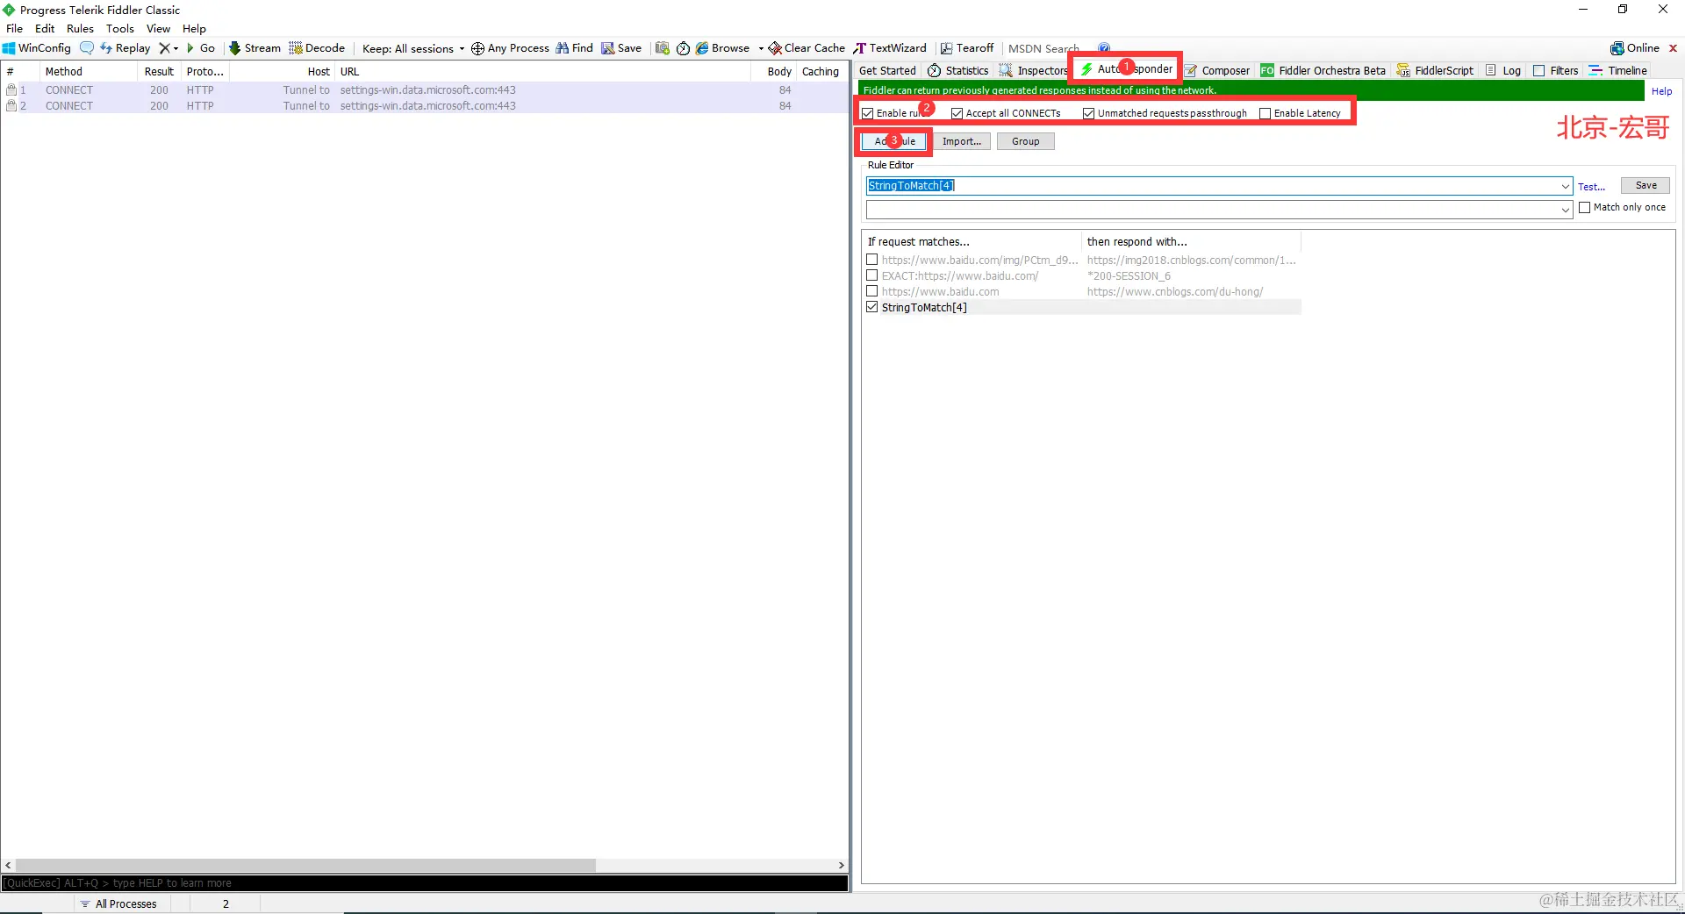Screen dimensions: 1685x914
Task: Open Keep: All sessions dropdown
Action: point(413,48)
